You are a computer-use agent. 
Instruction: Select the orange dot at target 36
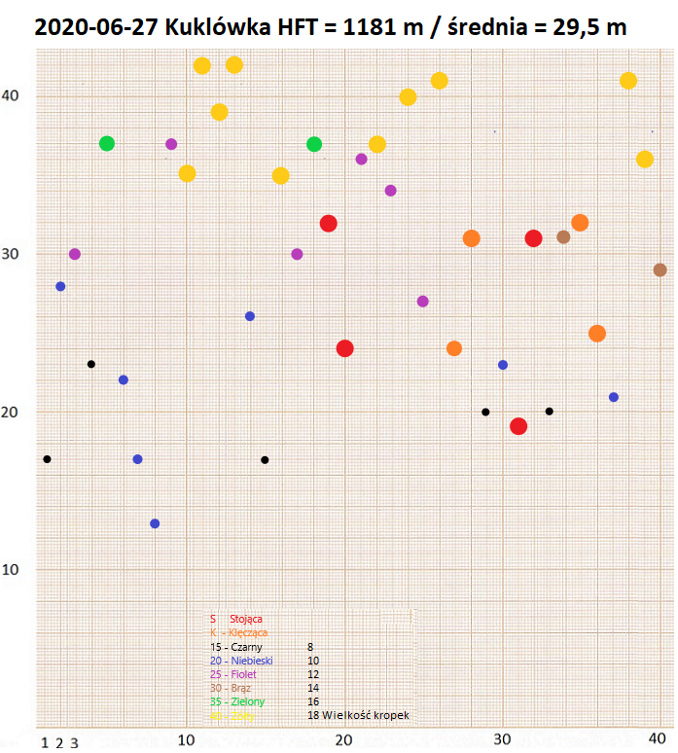coord(597,334)
